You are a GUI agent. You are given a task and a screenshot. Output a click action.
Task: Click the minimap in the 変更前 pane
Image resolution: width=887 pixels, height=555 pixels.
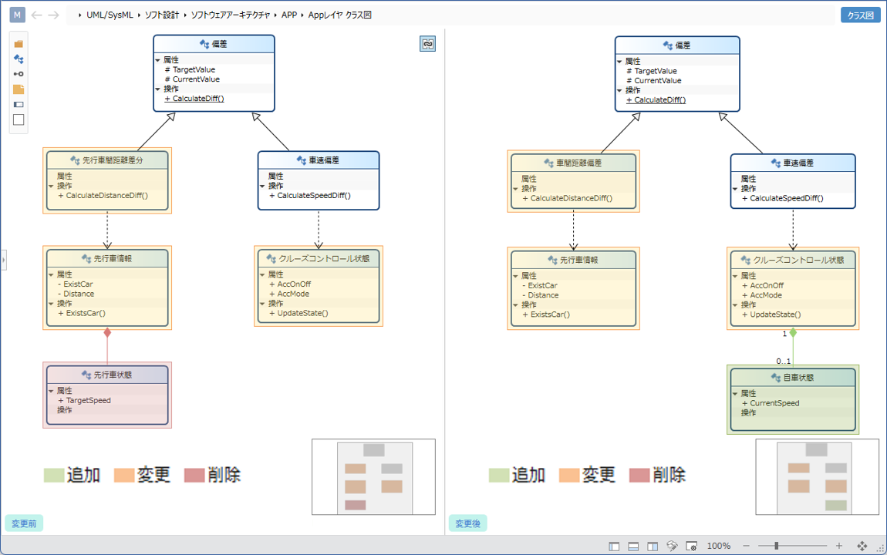click(374, 477)
